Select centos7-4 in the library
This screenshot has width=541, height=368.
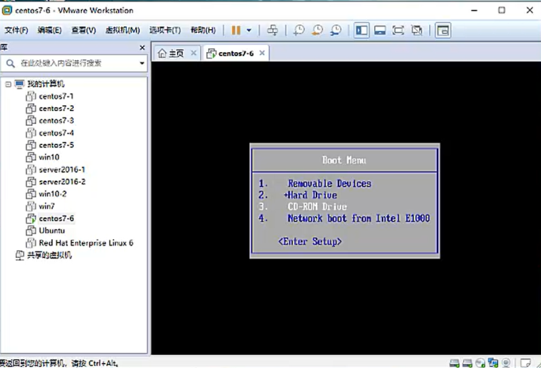(56, 133)
